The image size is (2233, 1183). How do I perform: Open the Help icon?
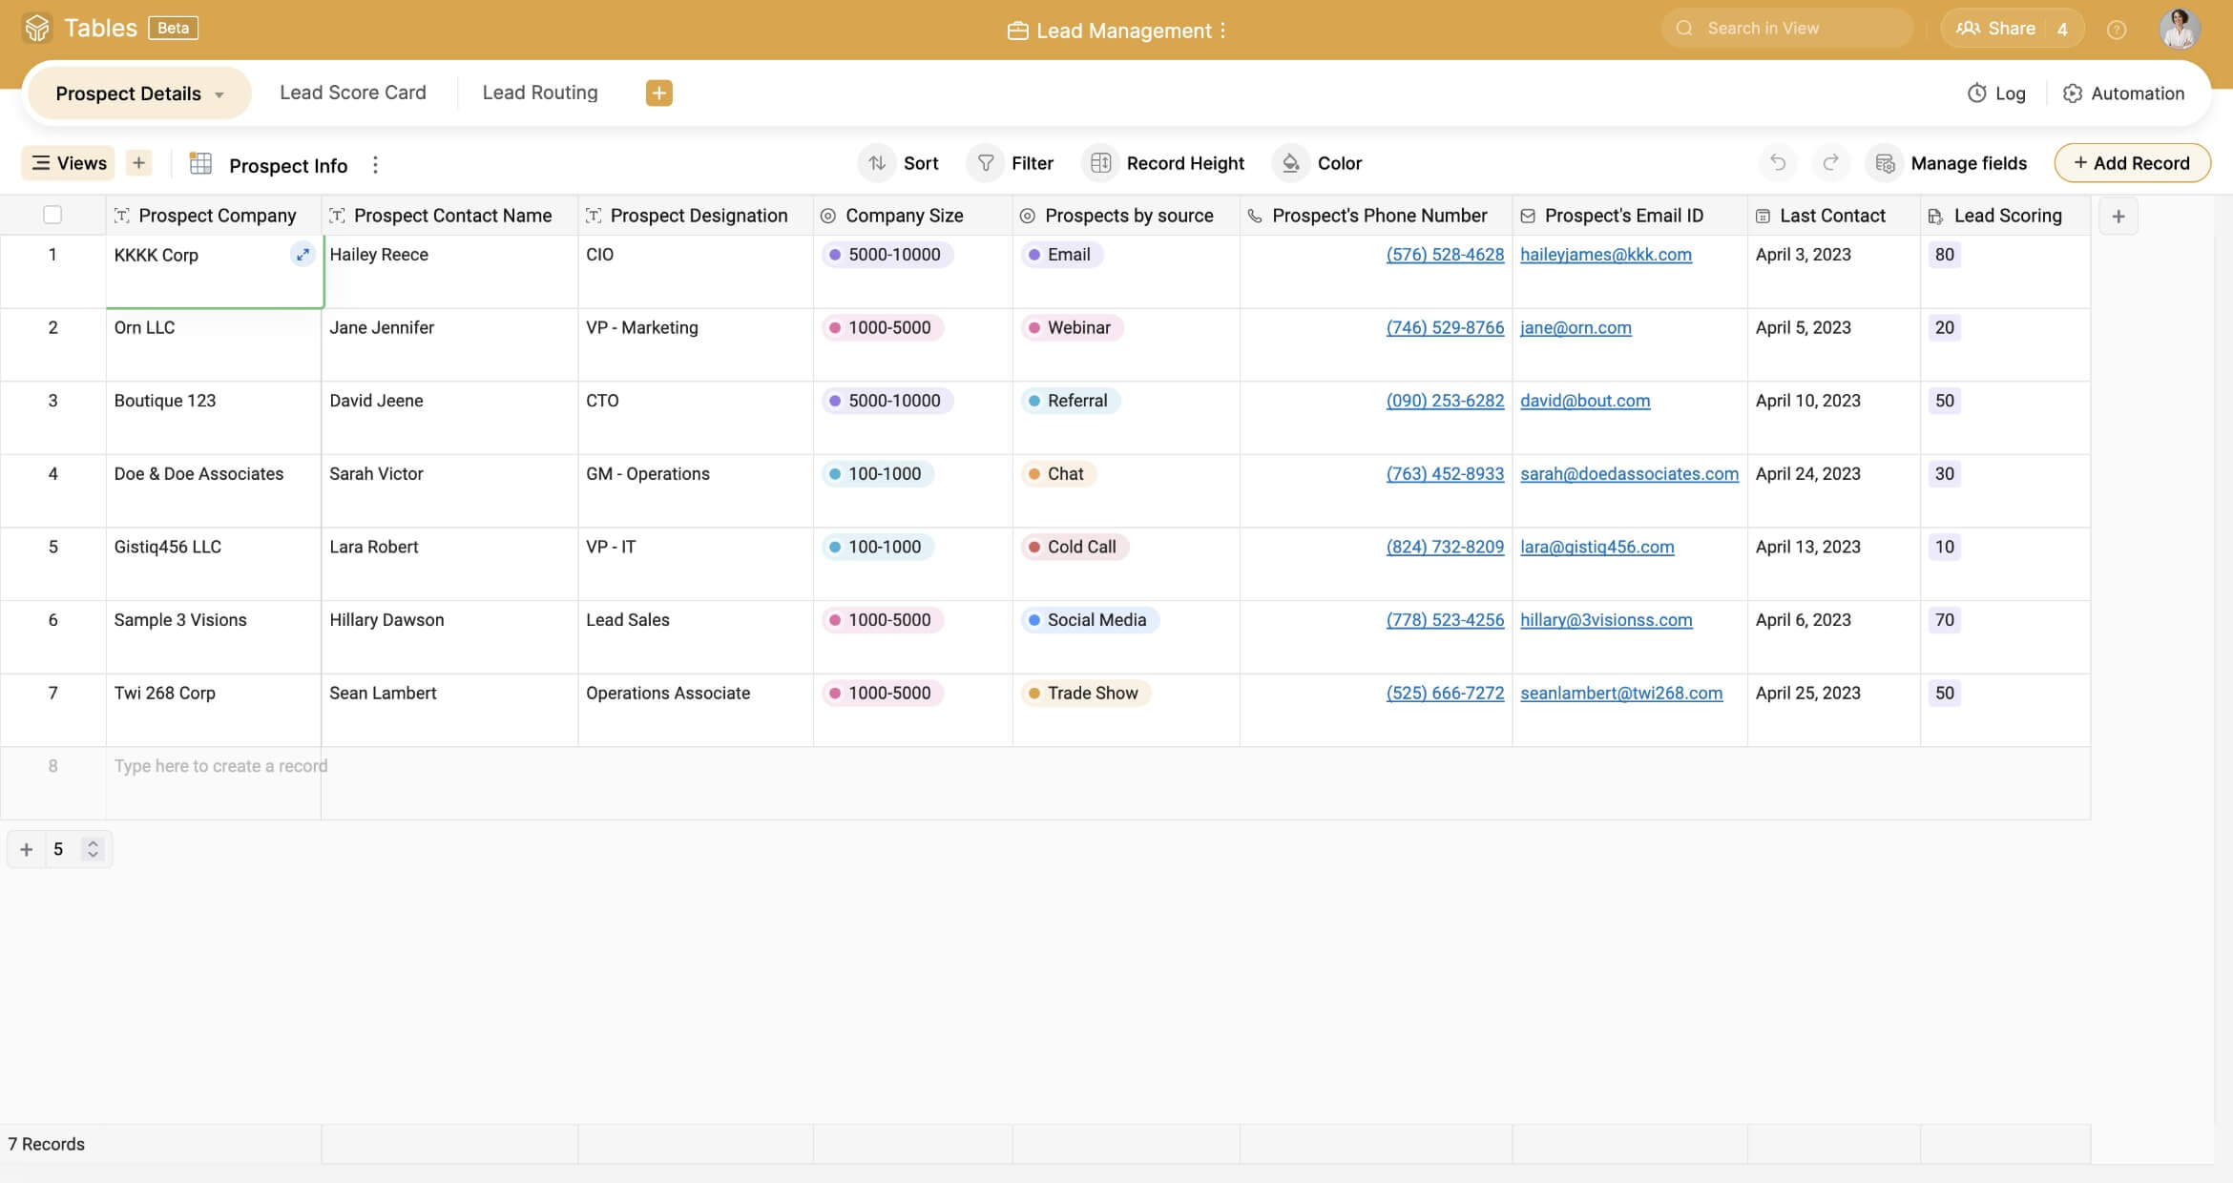click(2118, 29)
